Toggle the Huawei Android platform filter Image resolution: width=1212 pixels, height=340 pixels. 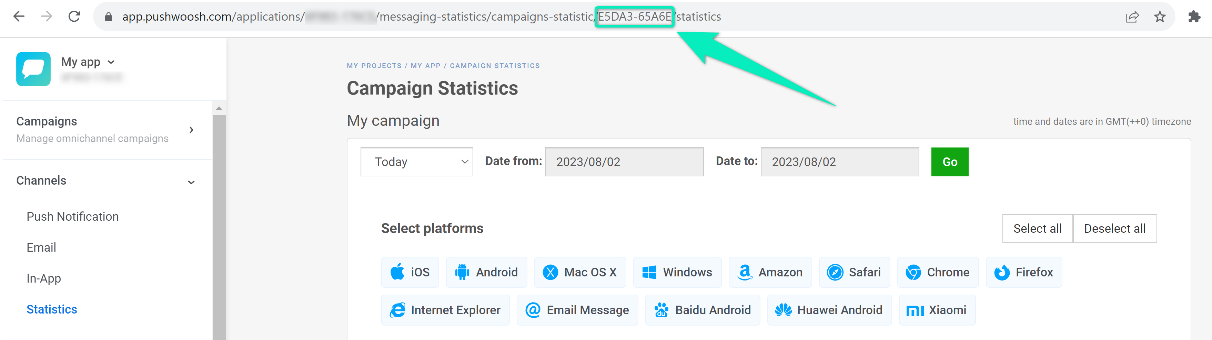[x=829, y=310]
